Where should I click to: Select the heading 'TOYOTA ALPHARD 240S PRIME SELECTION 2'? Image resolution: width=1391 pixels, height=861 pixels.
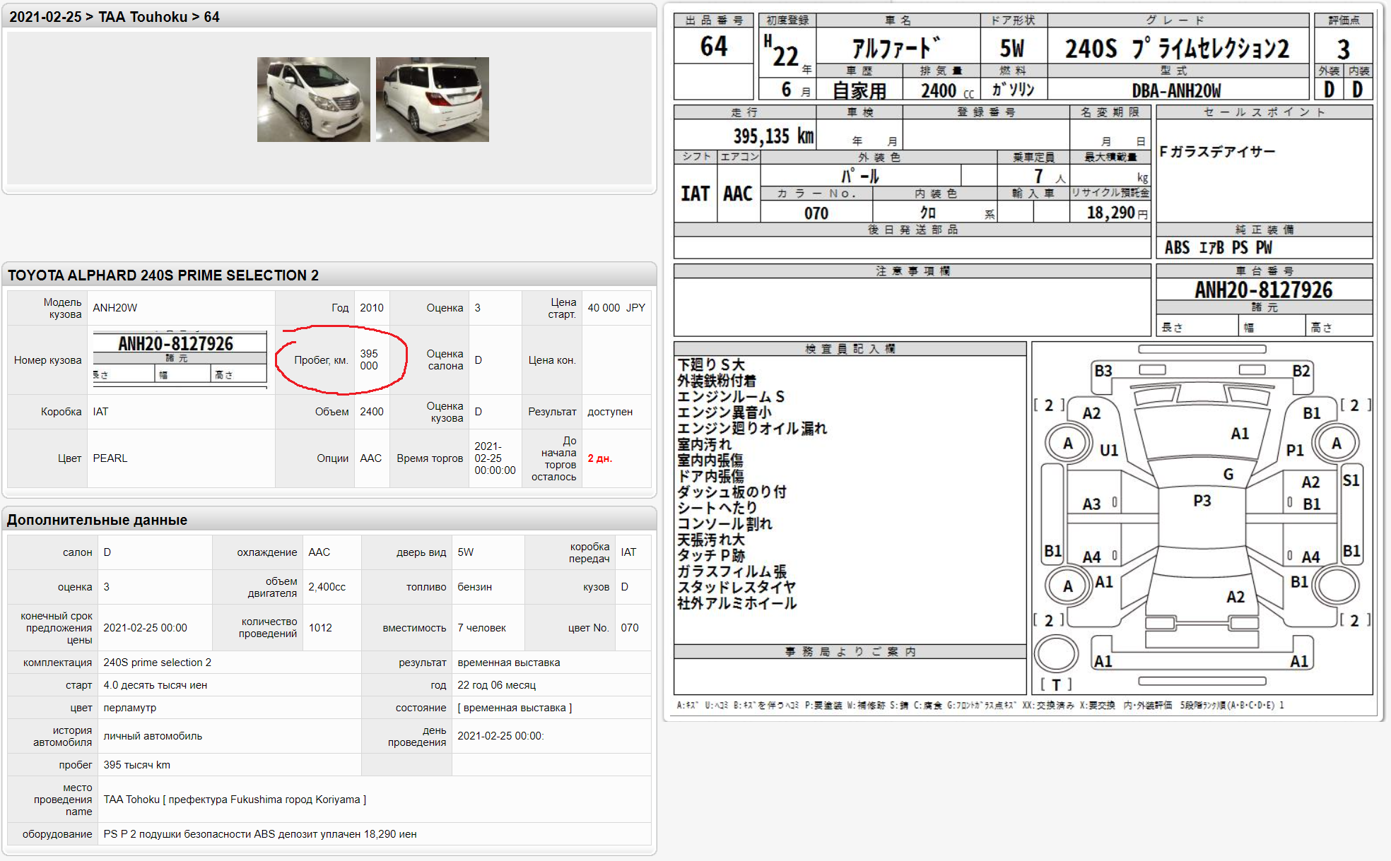pos(163,275)
